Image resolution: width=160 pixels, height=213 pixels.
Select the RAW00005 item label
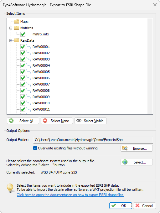click(x=41, y=72)
